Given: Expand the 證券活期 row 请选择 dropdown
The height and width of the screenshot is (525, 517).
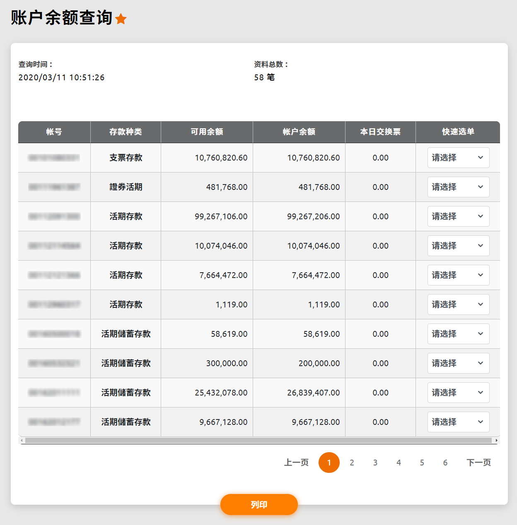Looking at the screenshot, I should coord(458,187).
